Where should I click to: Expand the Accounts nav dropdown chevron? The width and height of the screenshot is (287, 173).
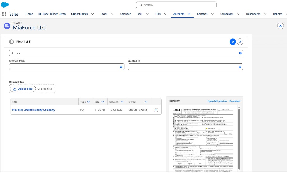[x=189, y=14]
